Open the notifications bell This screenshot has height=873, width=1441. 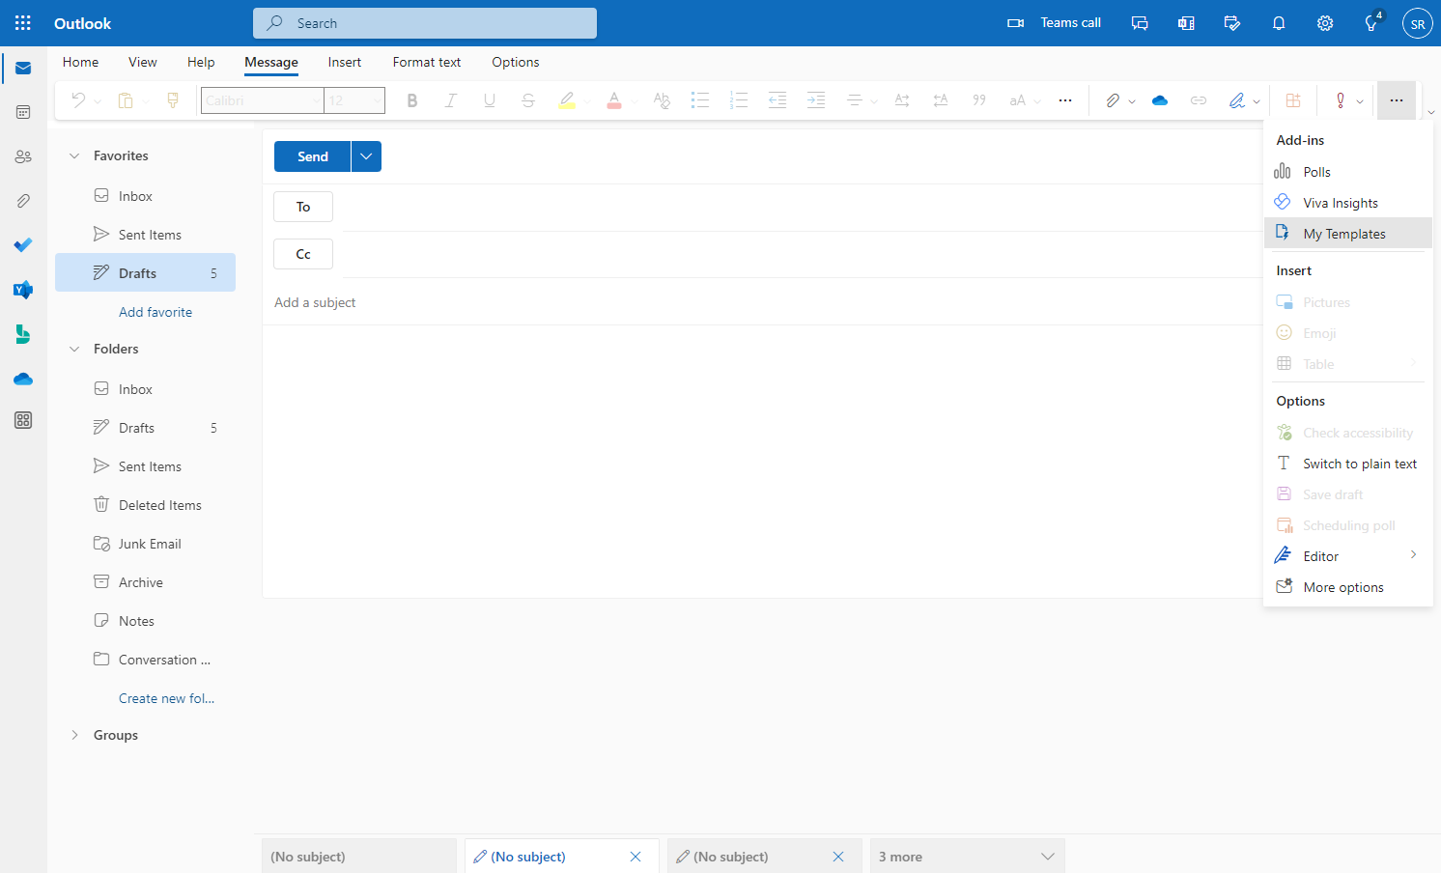click(1279, 23)
